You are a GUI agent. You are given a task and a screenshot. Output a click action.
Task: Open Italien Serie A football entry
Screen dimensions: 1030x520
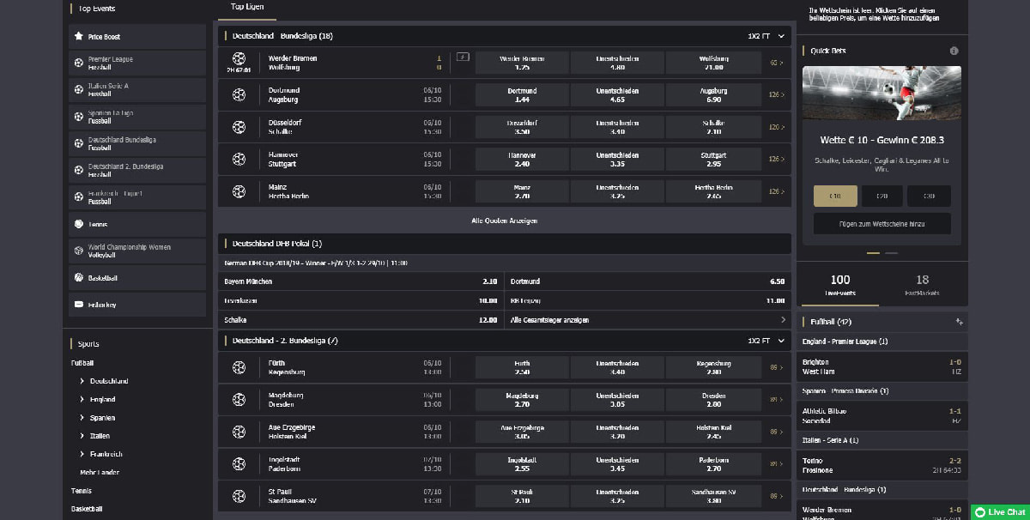(x=137, y=89)
